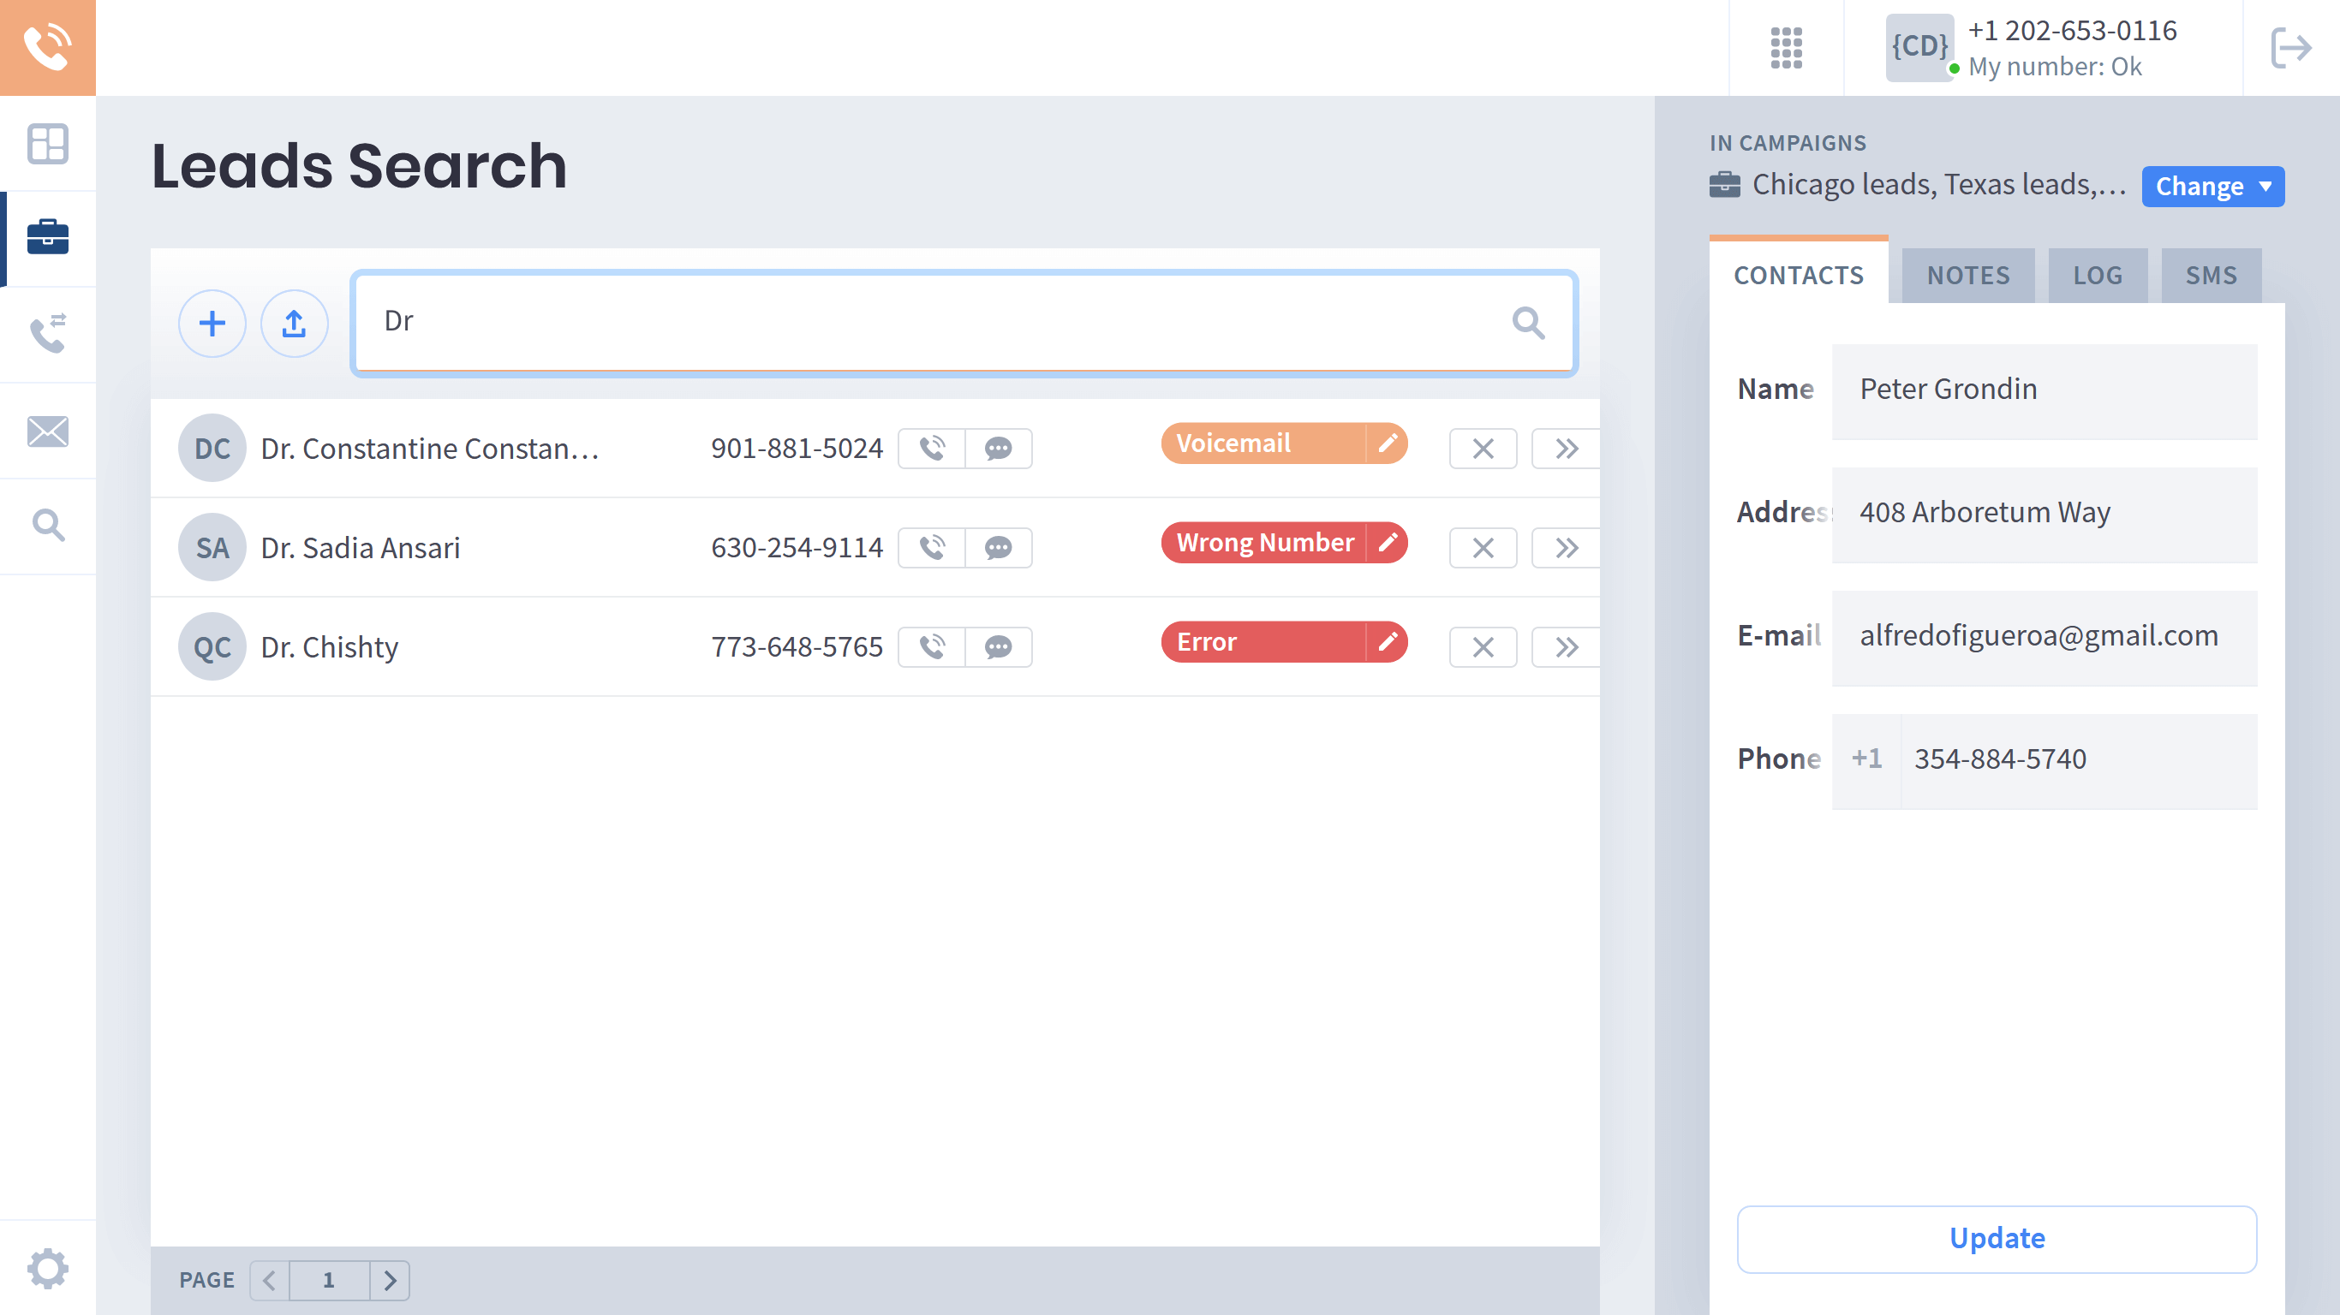The height and width of the screenshot is (1315, 2340).
Task: Click the upload leads icon button
Action: 294,324
